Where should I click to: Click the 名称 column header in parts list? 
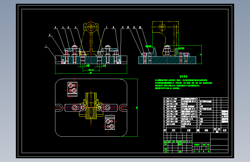189,130
